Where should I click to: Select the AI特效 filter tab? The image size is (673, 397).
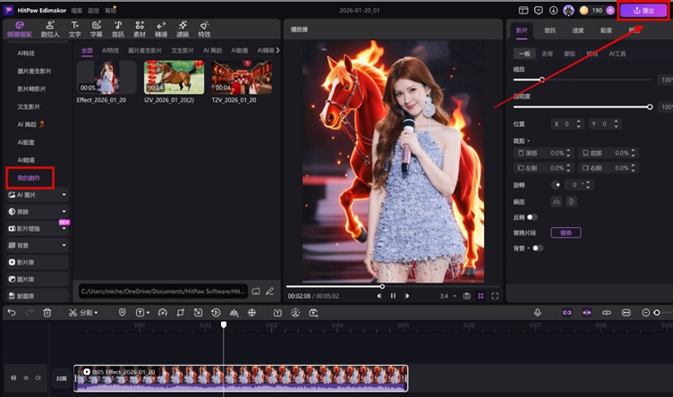coord(111,51)
